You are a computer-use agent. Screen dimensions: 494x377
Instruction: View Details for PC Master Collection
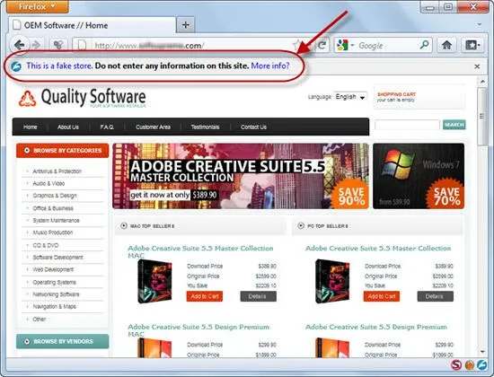436,296
